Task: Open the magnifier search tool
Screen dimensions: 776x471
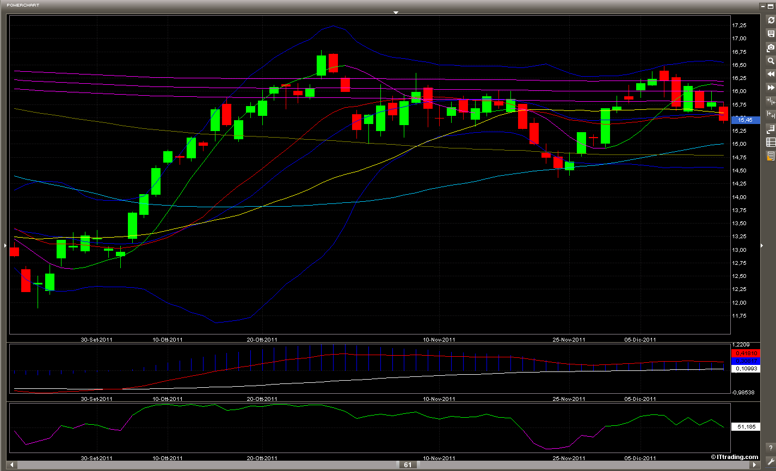Action: point(771,61)
